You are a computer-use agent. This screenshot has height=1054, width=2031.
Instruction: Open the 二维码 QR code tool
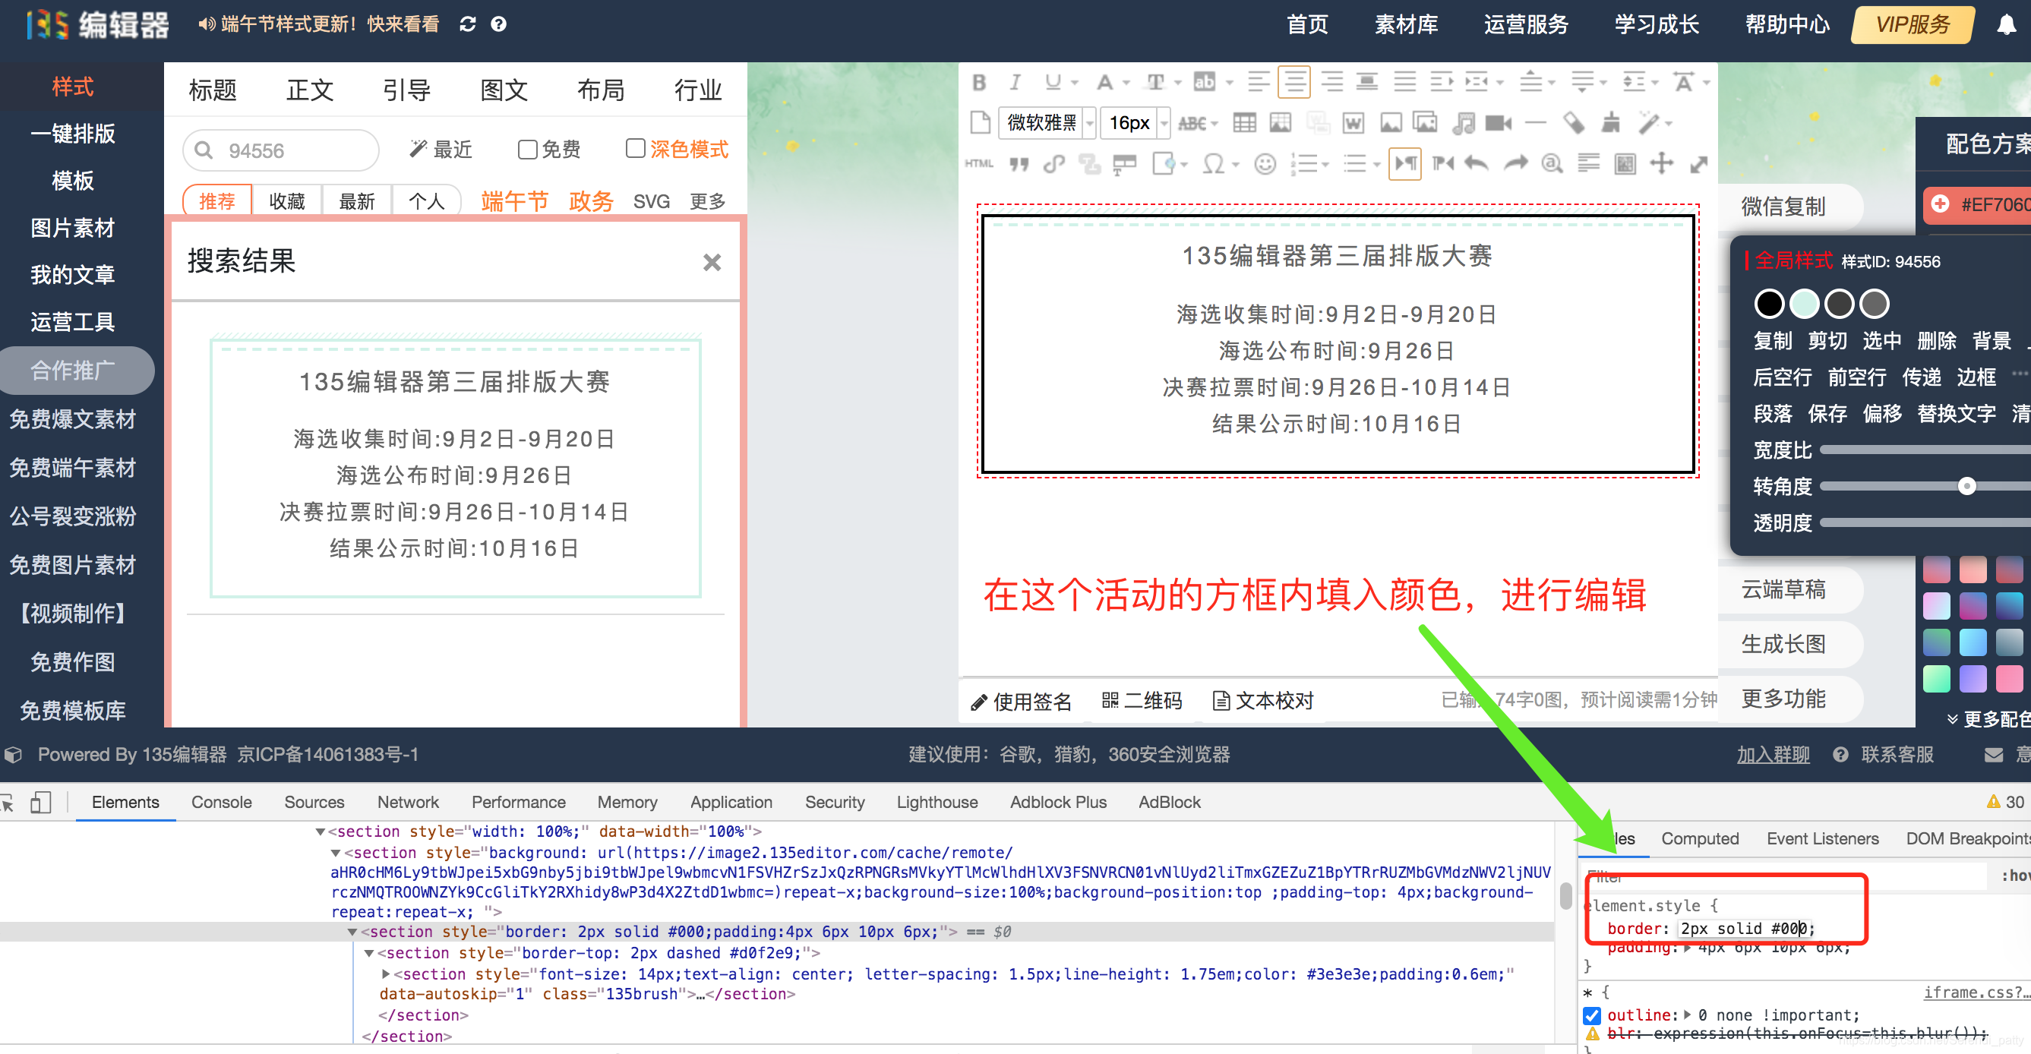1141,701
